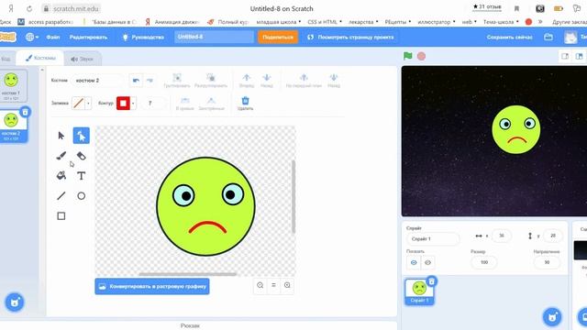
Task: Click the green flag to run
Action: pyautogui.click(x=407, y=56)
